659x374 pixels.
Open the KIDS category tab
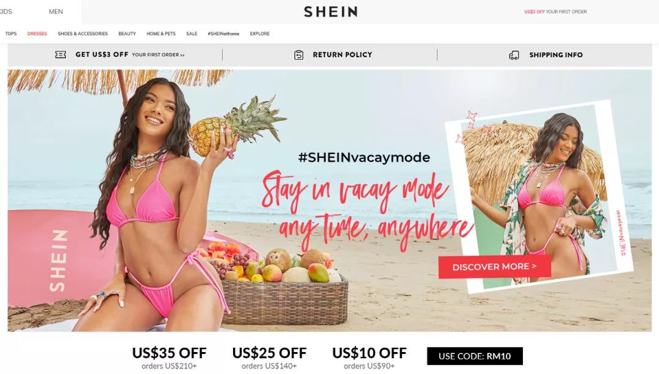(6, 12)
